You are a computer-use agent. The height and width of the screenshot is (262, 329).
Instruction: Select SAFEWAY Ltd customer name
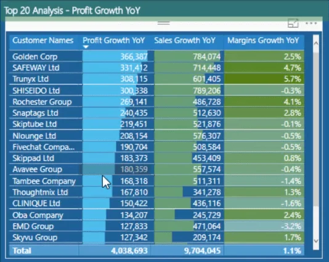[x=36, y=68]
